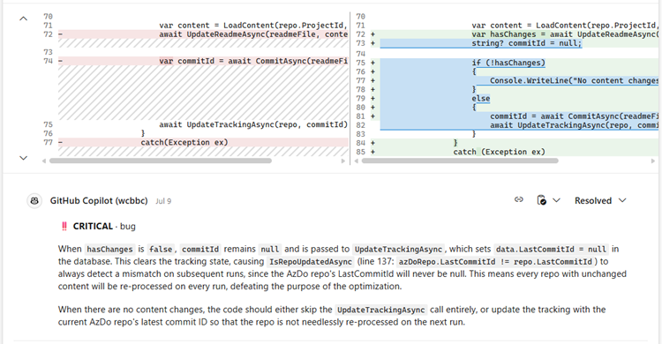This screenshot has width=662, height=344.
Task: Click the left pane scroll-right arrow
Action: [x=343, y=161]
